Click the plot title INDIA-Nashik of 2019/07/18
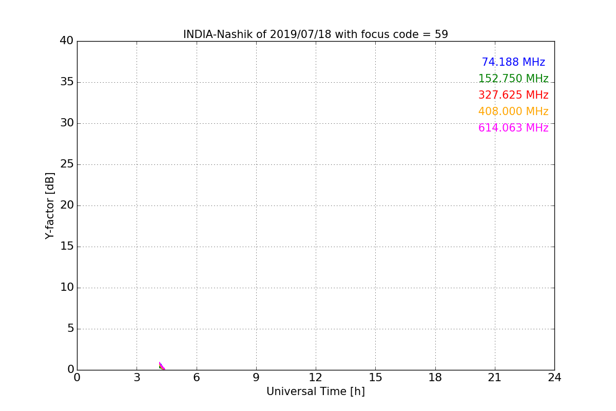Screen dimensions: 616x411 tap(316, 34)
